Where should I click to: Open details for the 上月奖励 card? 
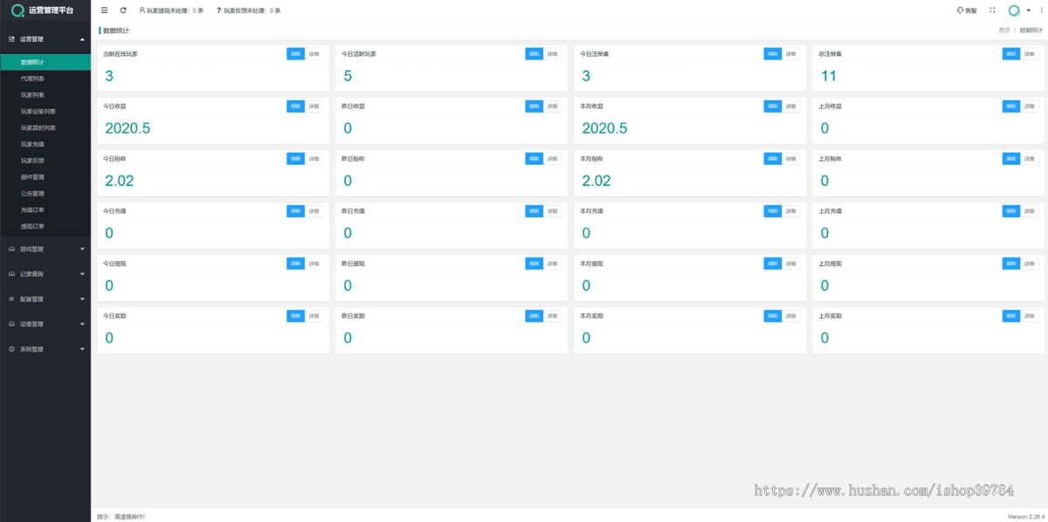click(1031, 315)
